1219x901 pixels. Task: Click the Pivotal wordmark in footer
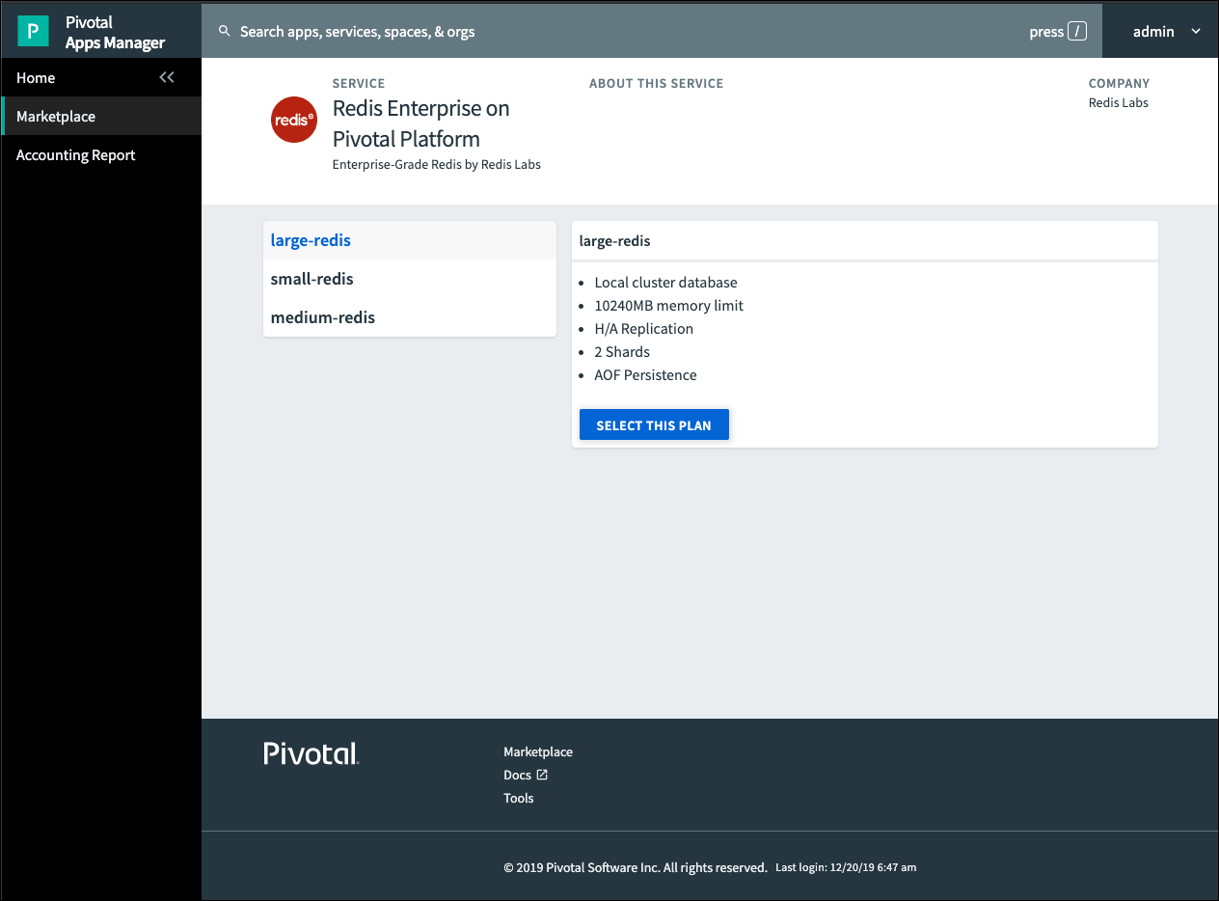[x=312, y=753]
